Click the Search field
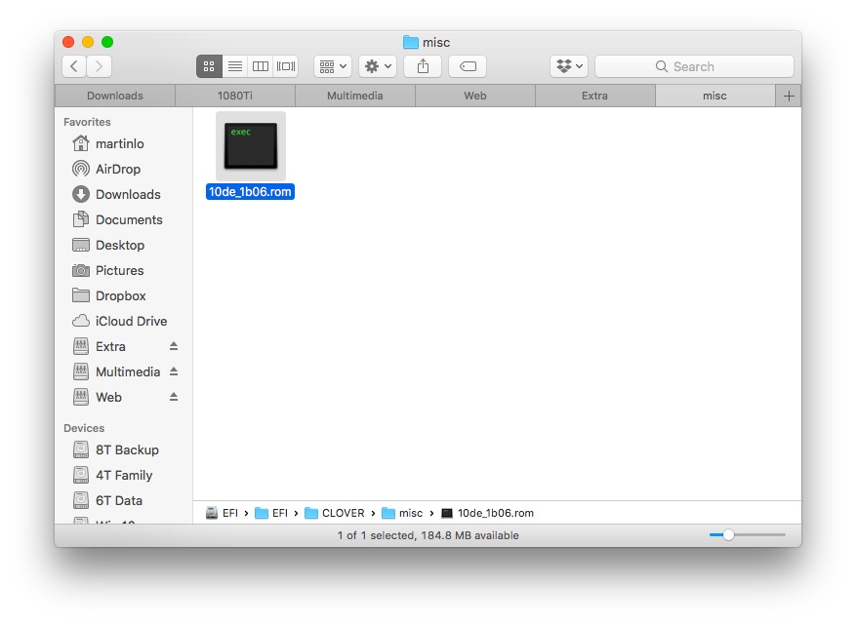The height and width of the screenshot is (625, 856). tap(694, 66)
